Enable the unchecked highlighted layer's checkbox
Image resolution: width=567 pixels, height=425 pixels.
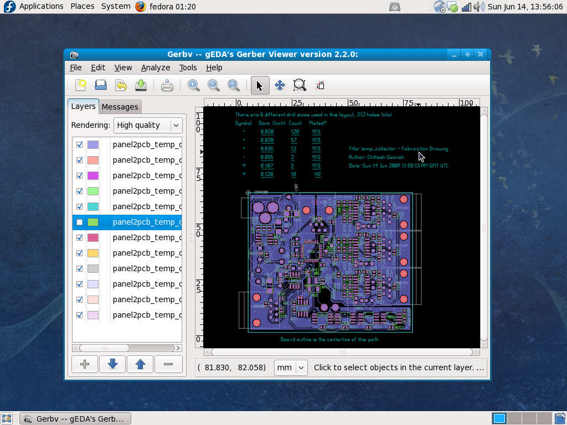[80, 222]
